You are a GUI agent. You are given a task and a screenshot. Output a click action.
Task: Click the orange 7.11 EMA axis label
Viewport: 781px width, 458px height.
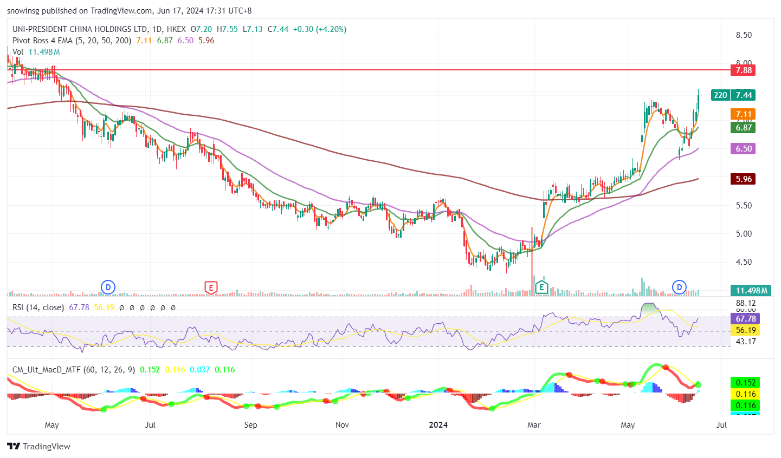pyautogui.click(x=743, y=114)
